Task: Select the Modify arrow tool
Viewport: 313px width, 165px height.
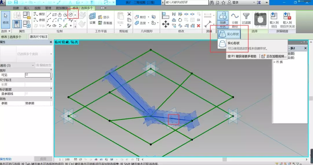Action: [6, 19]
